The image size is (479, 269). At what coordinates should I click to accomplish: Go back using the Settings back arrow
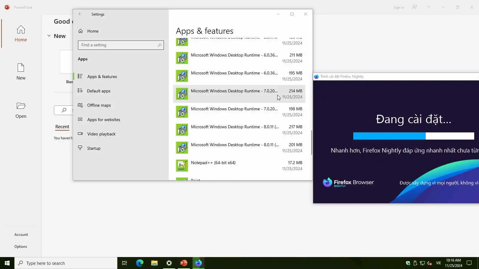pos(80,14)
